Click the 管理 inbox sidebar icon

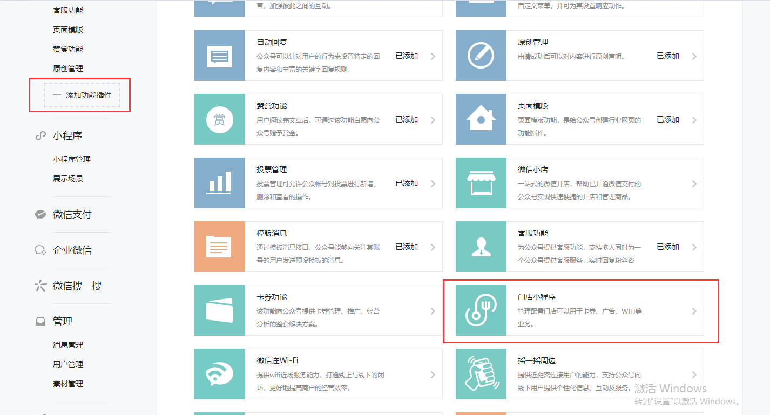(40, 322)
